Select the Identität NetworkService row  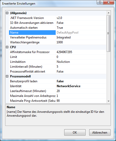coord(57,86)
